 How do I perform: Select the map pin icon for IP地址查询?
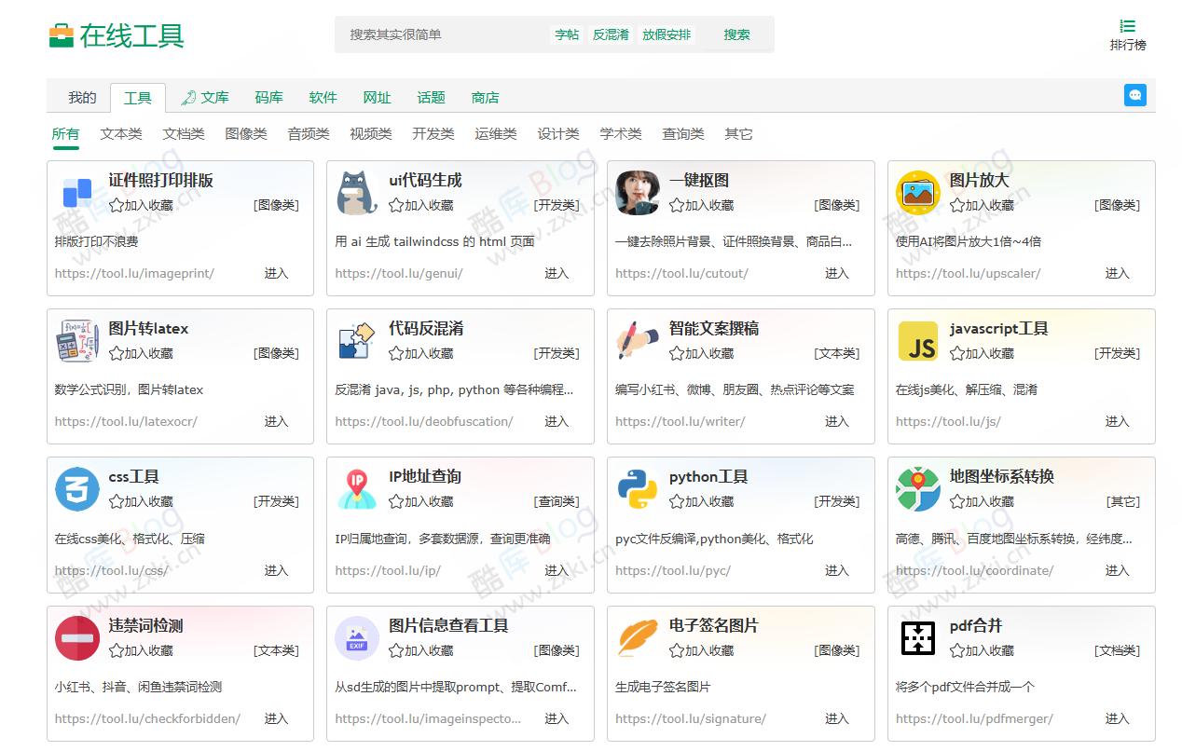pos(357,489)
